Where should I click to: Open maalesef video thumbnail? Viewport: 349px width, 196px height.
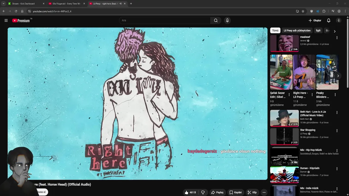point(284,43)
